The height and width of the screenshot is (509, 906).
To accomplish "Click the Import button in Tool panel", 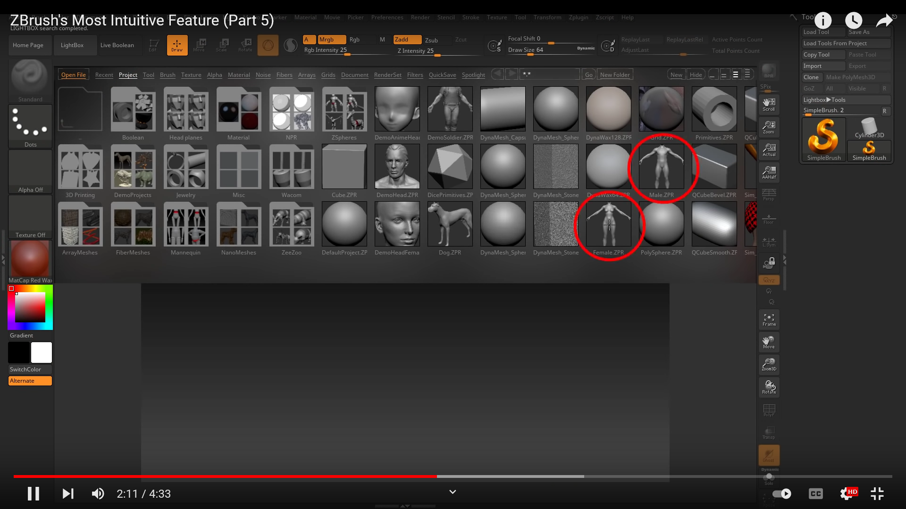I will 823,66.
